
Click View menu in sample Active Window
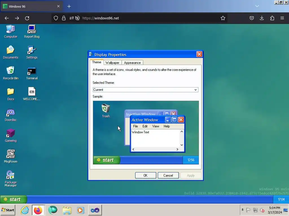156,126
